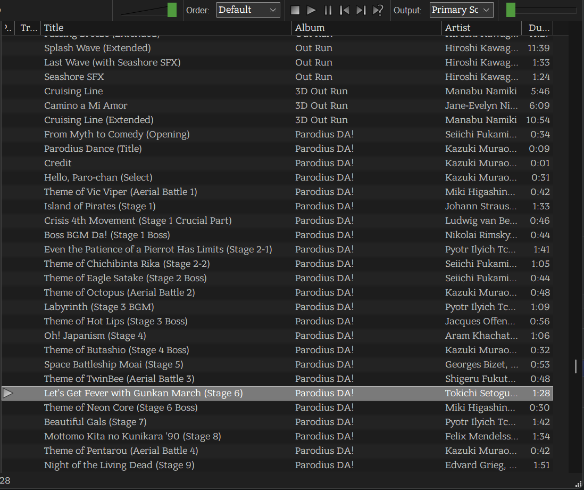Viewport: 584px width, 490px height.
Task: Select Theme of Eagle Satake (Stage 2 Boss)
Action: tap(126, 278)
